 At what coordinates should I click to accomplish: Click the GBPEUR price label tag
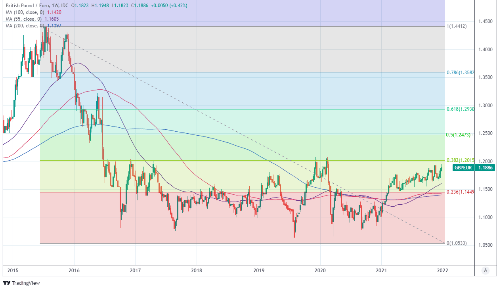[462, 168]
